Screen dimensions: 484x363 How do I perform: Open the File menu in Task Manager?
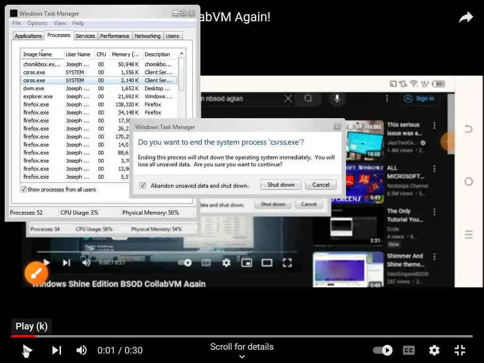(x=17, y=23)
